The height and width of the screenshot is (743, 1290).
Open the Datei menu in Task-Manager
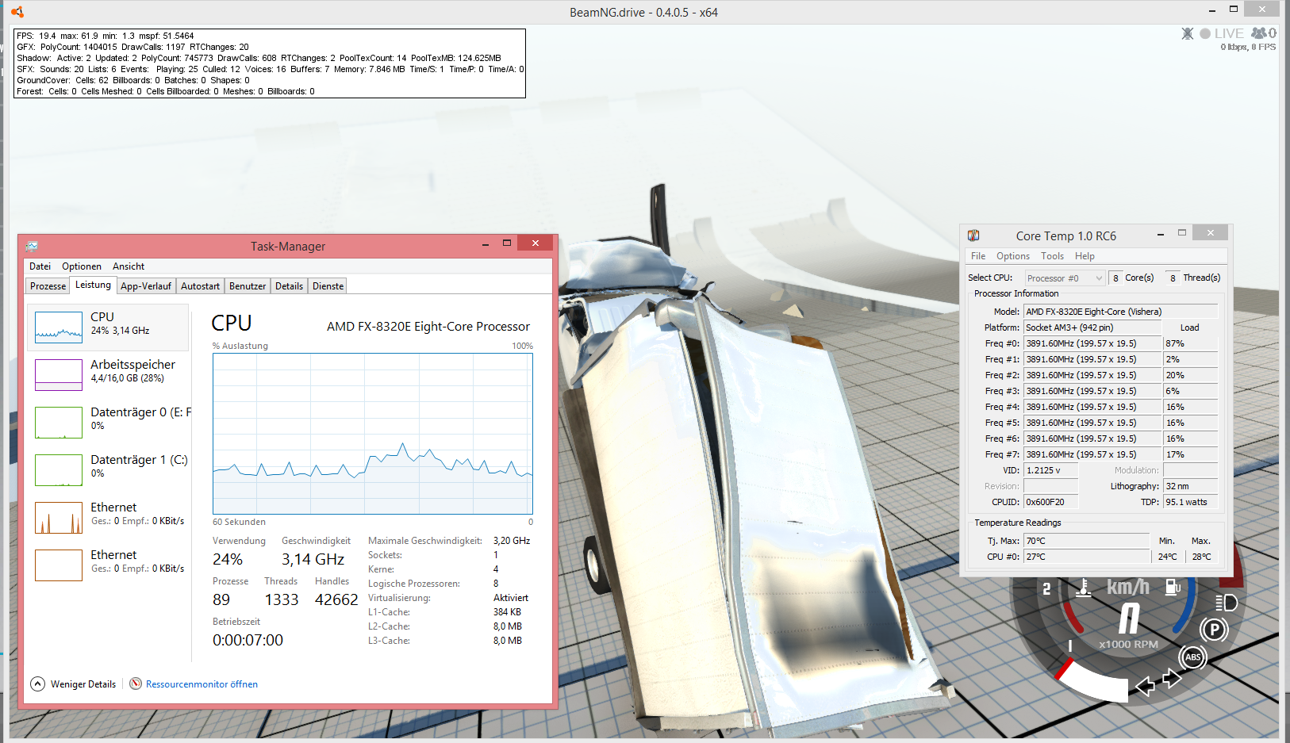pyautogui.click(x=40, y=266)
